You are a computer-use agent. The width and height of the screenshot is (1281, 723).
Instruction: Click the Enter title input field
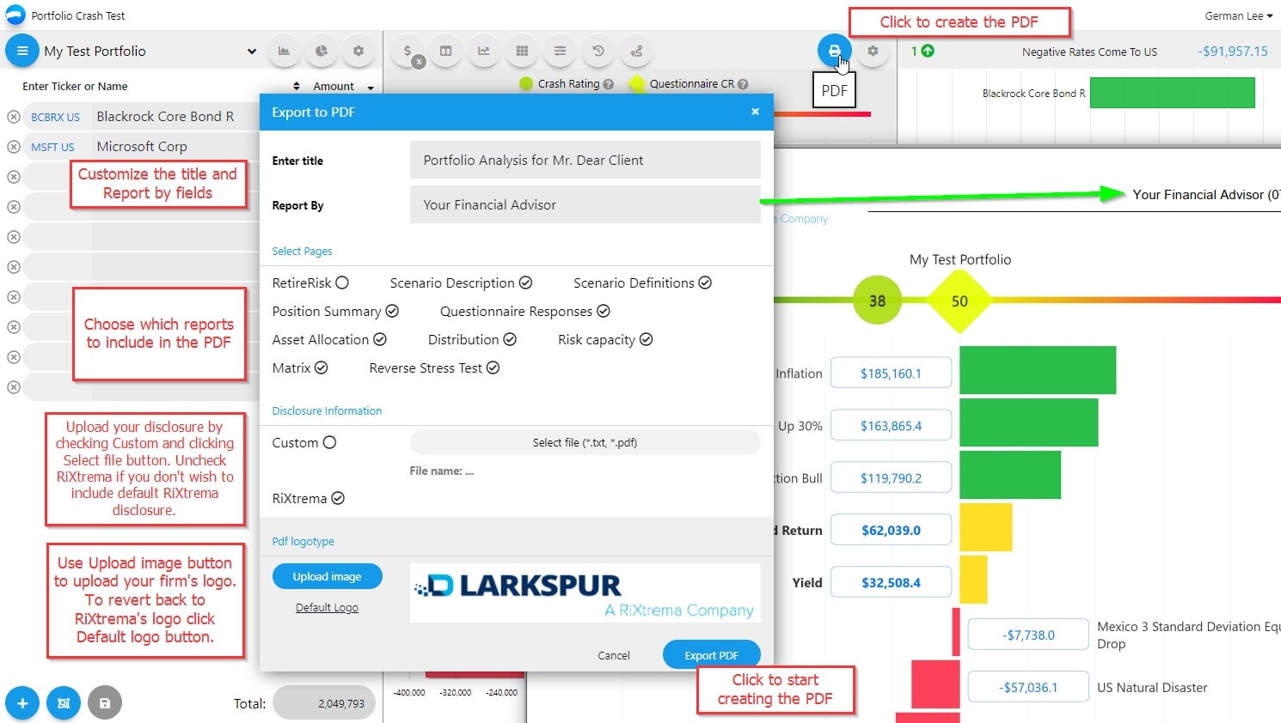[585, 160]
